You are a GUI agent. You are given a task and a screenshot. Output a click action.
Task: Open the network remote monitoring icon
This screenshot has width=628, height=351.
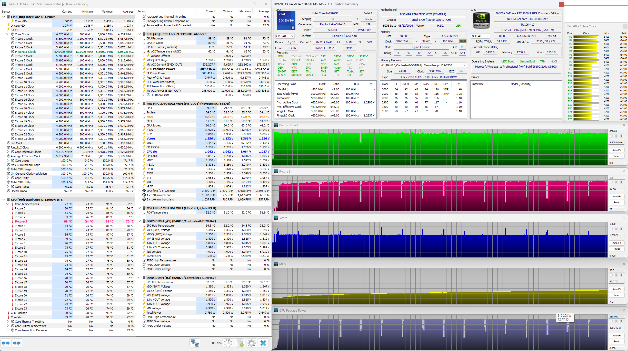click(195, 343)
